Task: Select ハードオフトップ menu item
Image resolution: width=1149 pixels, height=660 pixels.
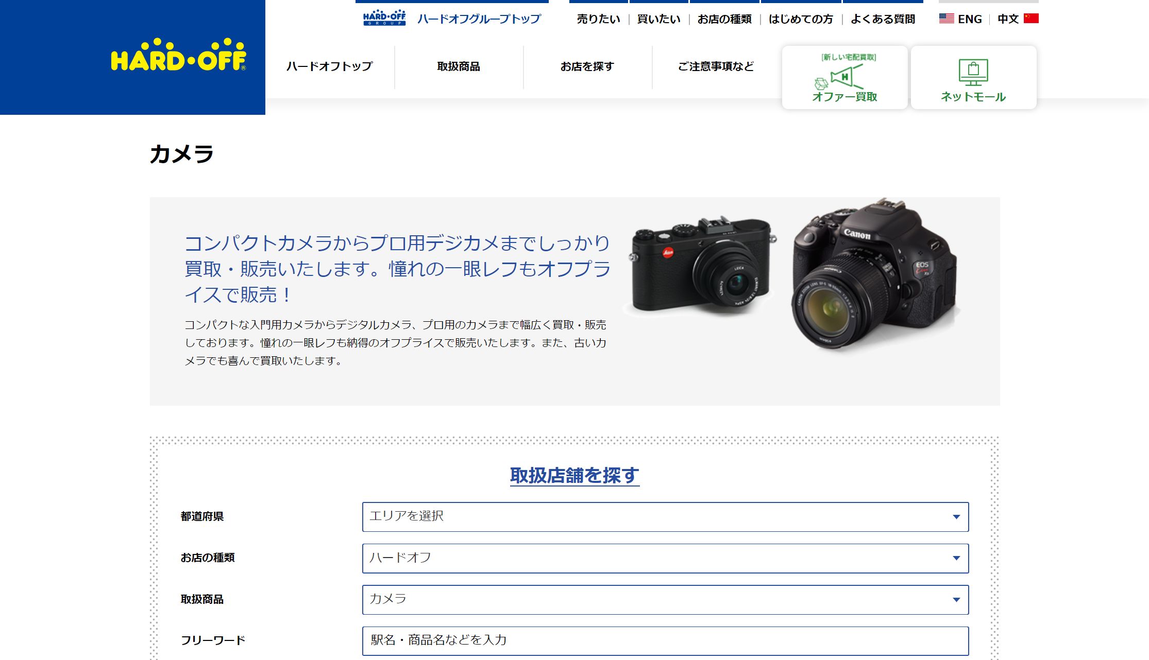Action: tap(330, 66)
